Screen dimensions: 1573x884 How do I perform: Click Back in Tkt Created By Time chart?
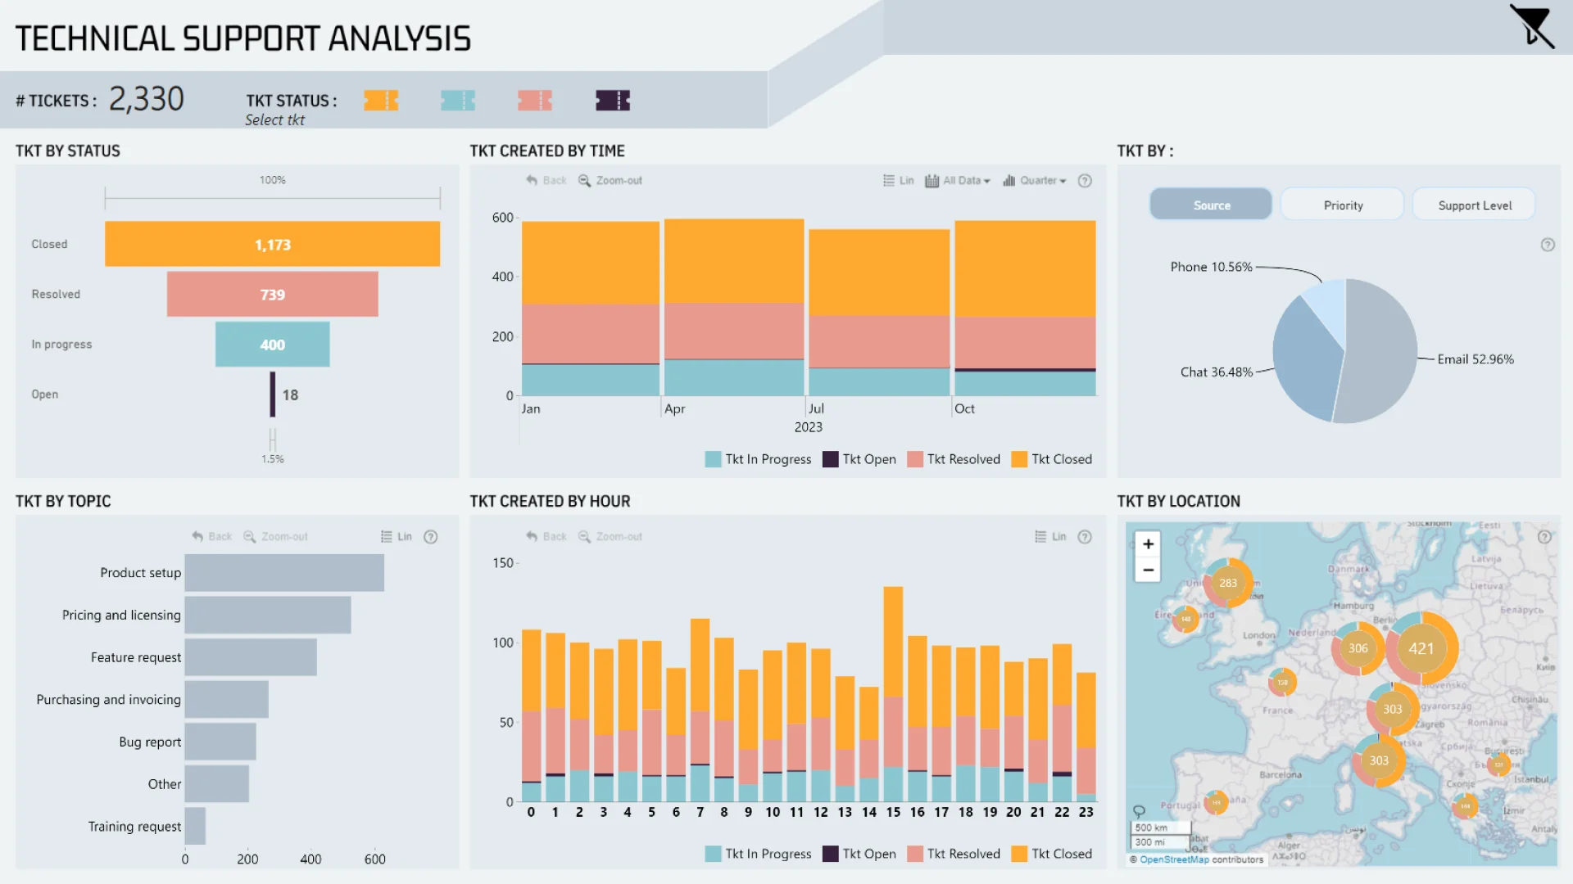coord(546,180)
